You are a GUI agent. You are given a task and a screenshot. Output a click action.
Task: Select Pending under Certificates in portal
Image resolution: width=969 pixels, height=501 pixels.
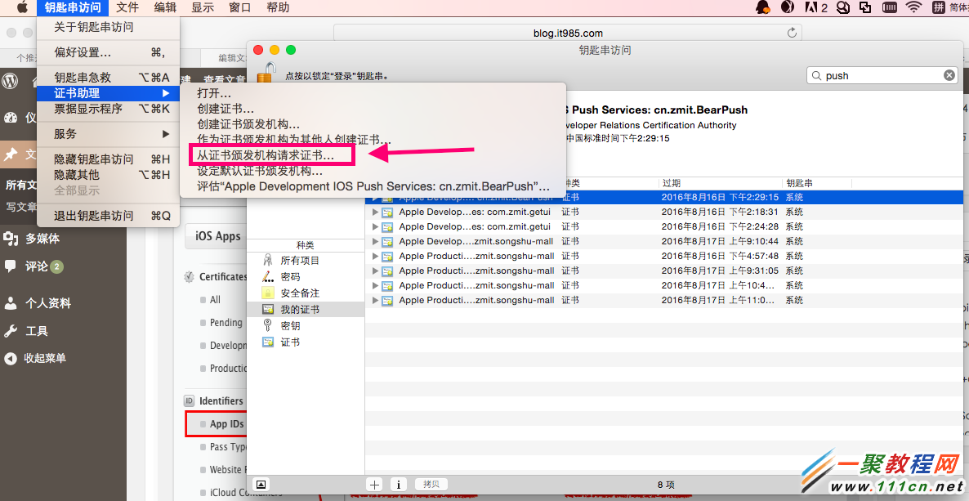(226, 322)
